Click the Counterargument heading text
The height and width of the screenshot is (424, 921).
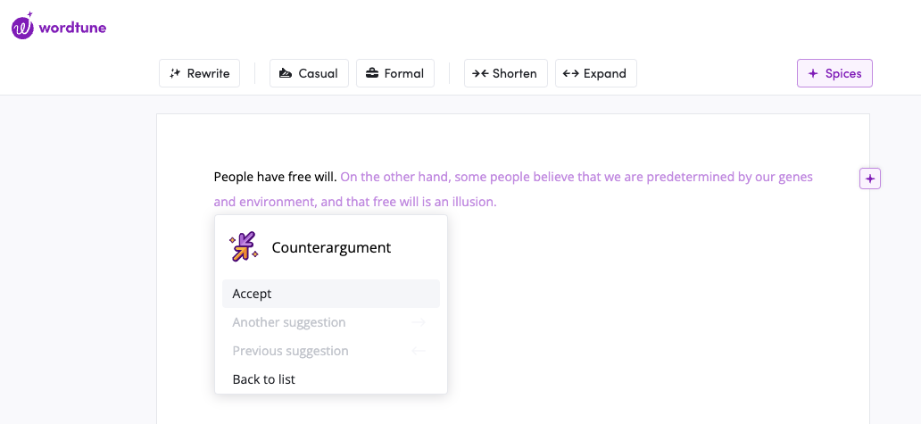point(331,247)
